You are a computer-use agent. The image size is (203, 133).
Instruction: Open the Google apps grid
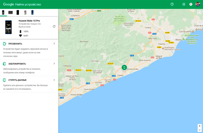click(x=184, y=4)
